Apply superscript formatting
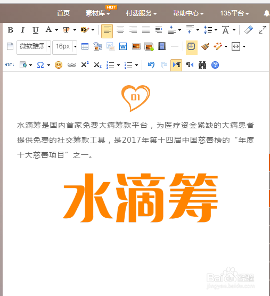 pos(85,65)
